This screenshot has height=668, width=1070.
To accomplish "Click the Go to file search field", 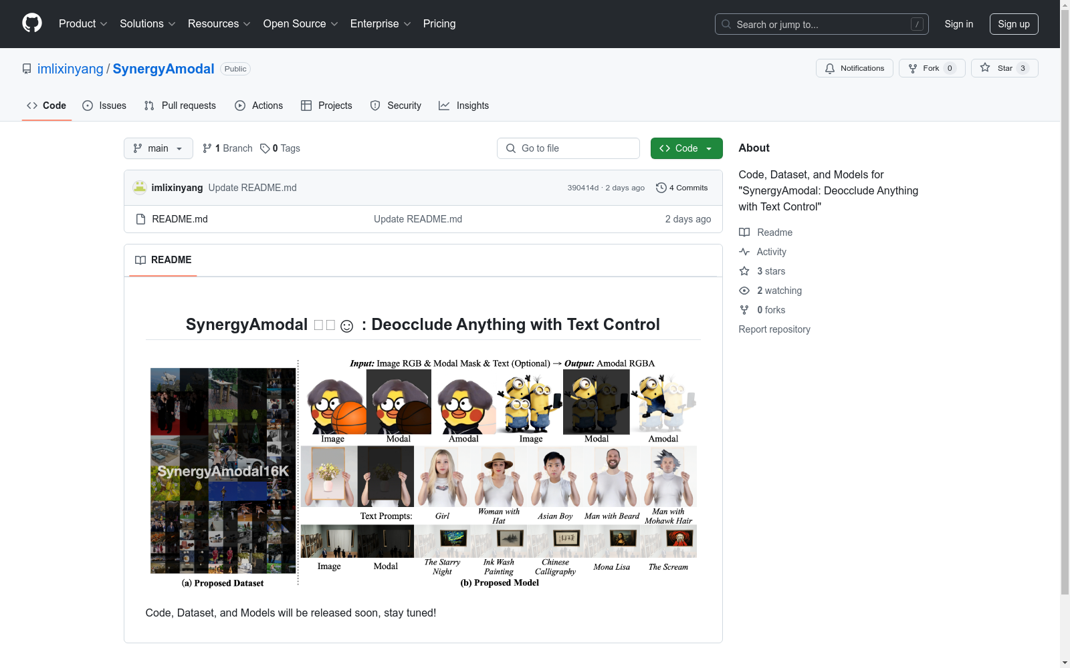I will tap(568, 148).
